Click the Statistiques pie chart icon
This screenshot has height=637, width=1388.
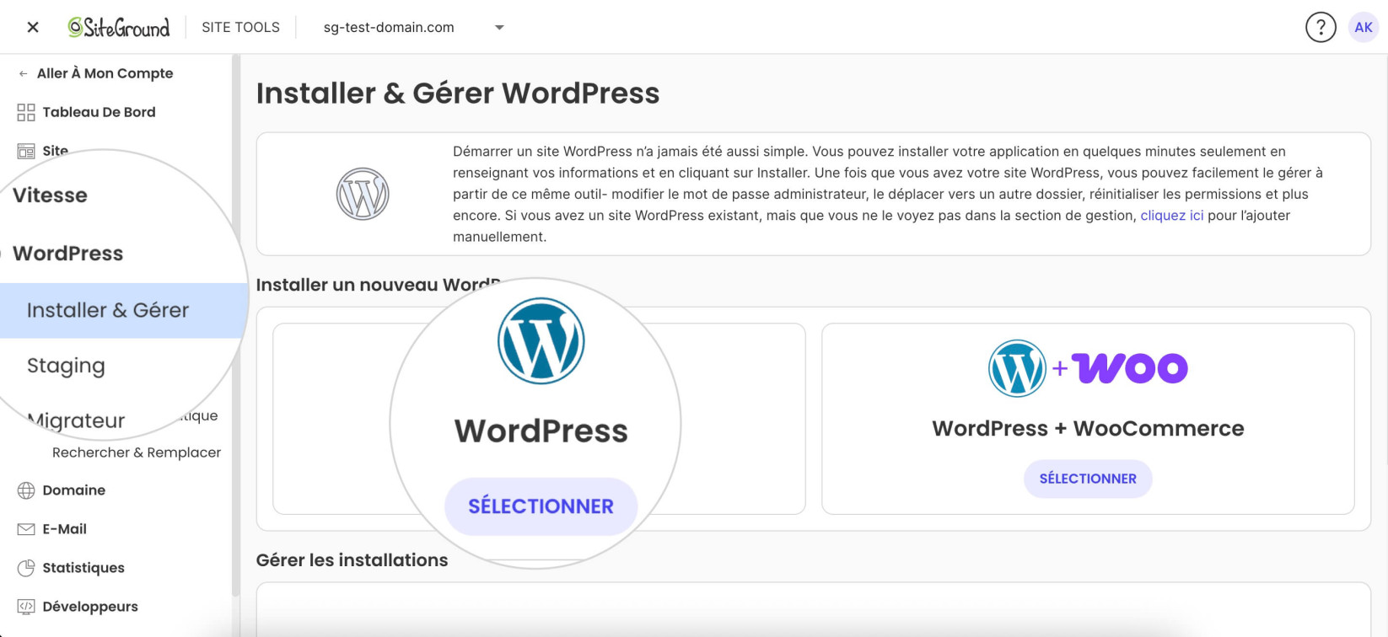pos(26,568)
